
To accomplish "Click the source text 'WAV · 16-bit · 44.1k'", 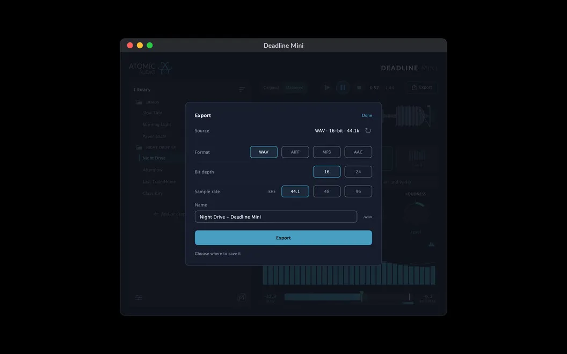I will click(337, 131).
